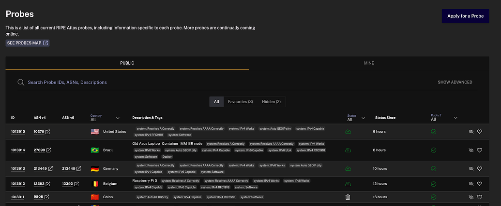Focus the Search Probe IDs input field
This screenshot has width=501, height=206.
point(194,82)
